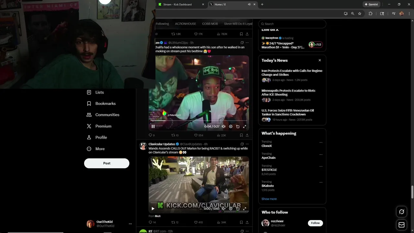This screenshot has height=233, width=414.
Task: Open Grok floating button
Action: click(401, 212)
